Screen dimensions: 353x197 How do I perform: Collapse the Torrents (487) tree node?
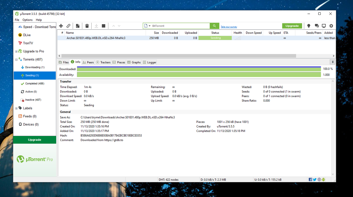16,60
